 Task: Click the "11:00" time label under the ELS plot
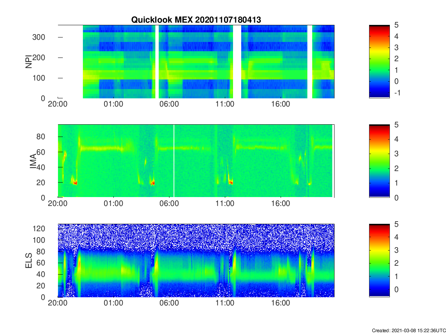(225, 303)
